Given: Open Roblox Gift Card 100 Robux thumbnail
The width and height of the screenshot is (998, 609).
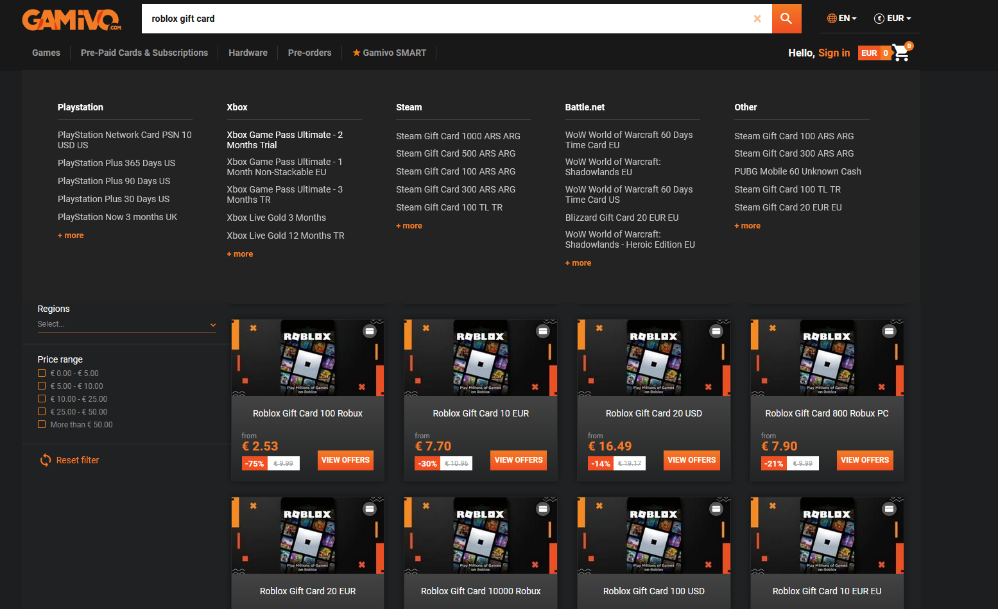Looking at the screenshot, I should 308,358.
